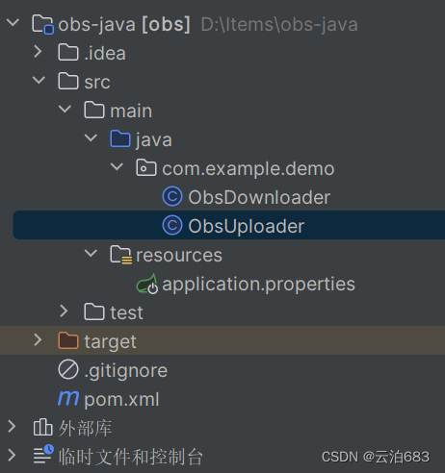
Task: Click the blue java source folder icon
Action: click(120, 138)
